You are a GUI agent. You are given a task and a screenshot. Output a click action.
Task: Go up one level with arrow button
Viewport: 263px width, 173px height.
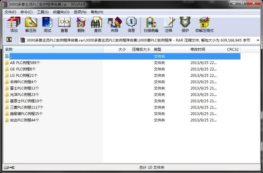tap(9, 40)
